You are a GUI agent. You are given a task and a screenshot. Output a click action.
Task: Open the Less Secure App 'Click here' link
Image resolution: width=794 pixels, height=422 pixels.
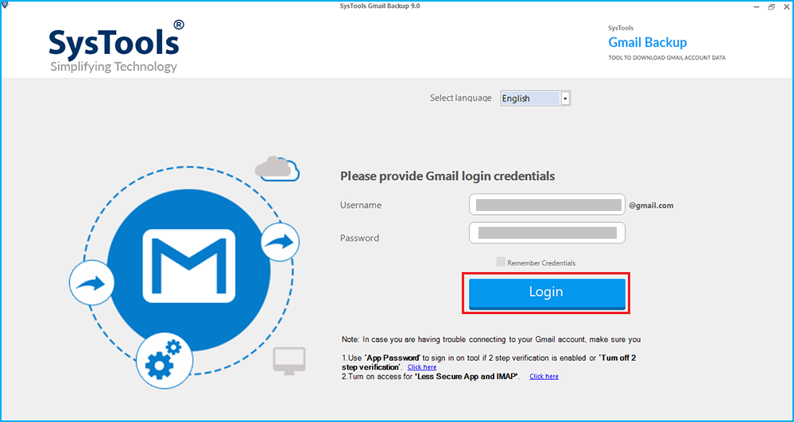(x=544, y=377)
